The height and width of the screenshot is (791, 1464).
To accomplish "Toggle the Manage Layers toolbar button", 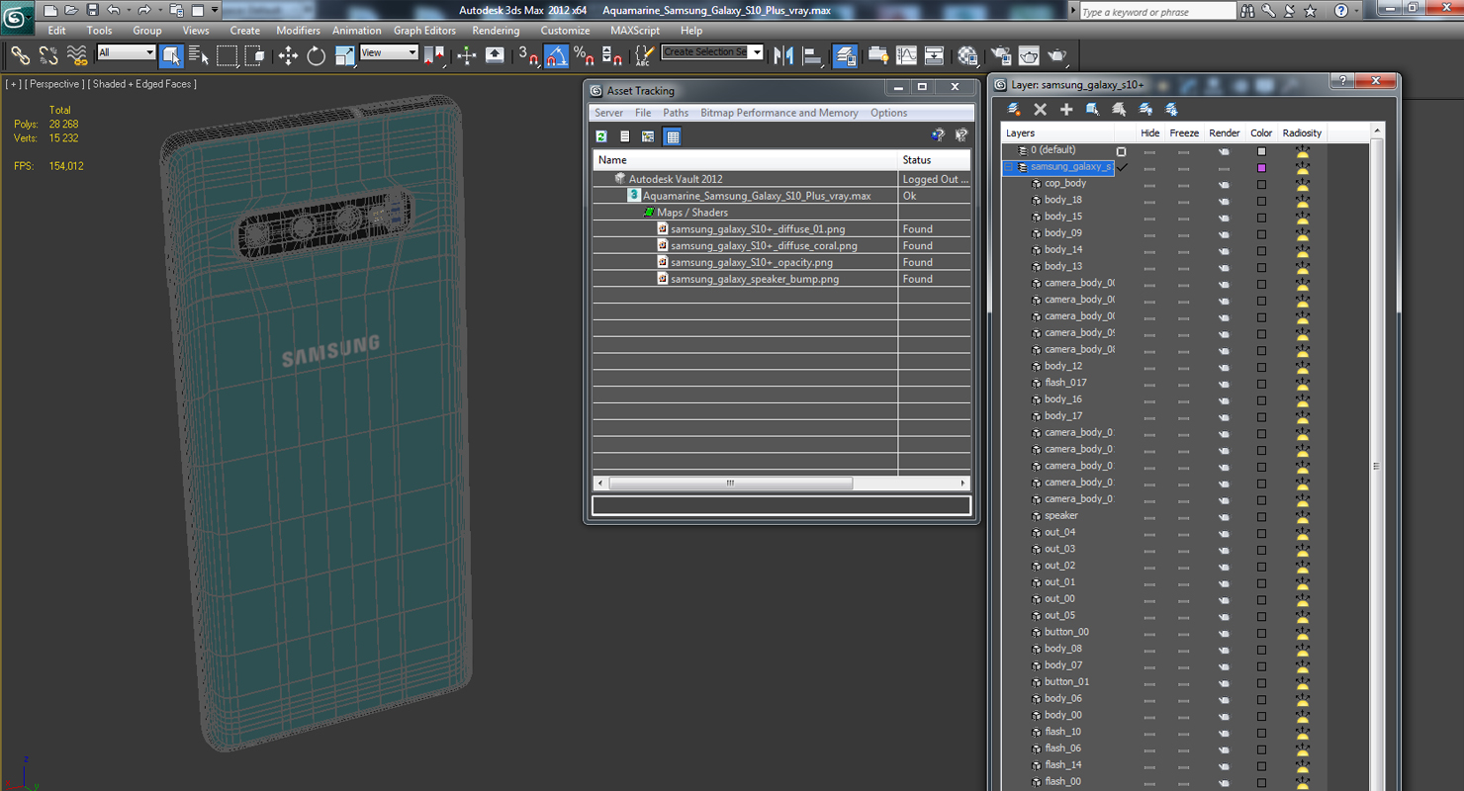I will pyautogui.click(x=845, y=55).
